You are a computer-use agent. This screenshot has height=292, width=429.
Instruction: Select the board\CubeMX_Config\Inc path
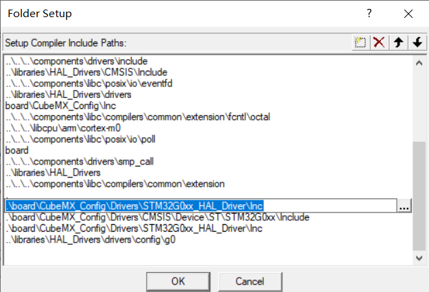pyautogui.click(x=62, y=106)
